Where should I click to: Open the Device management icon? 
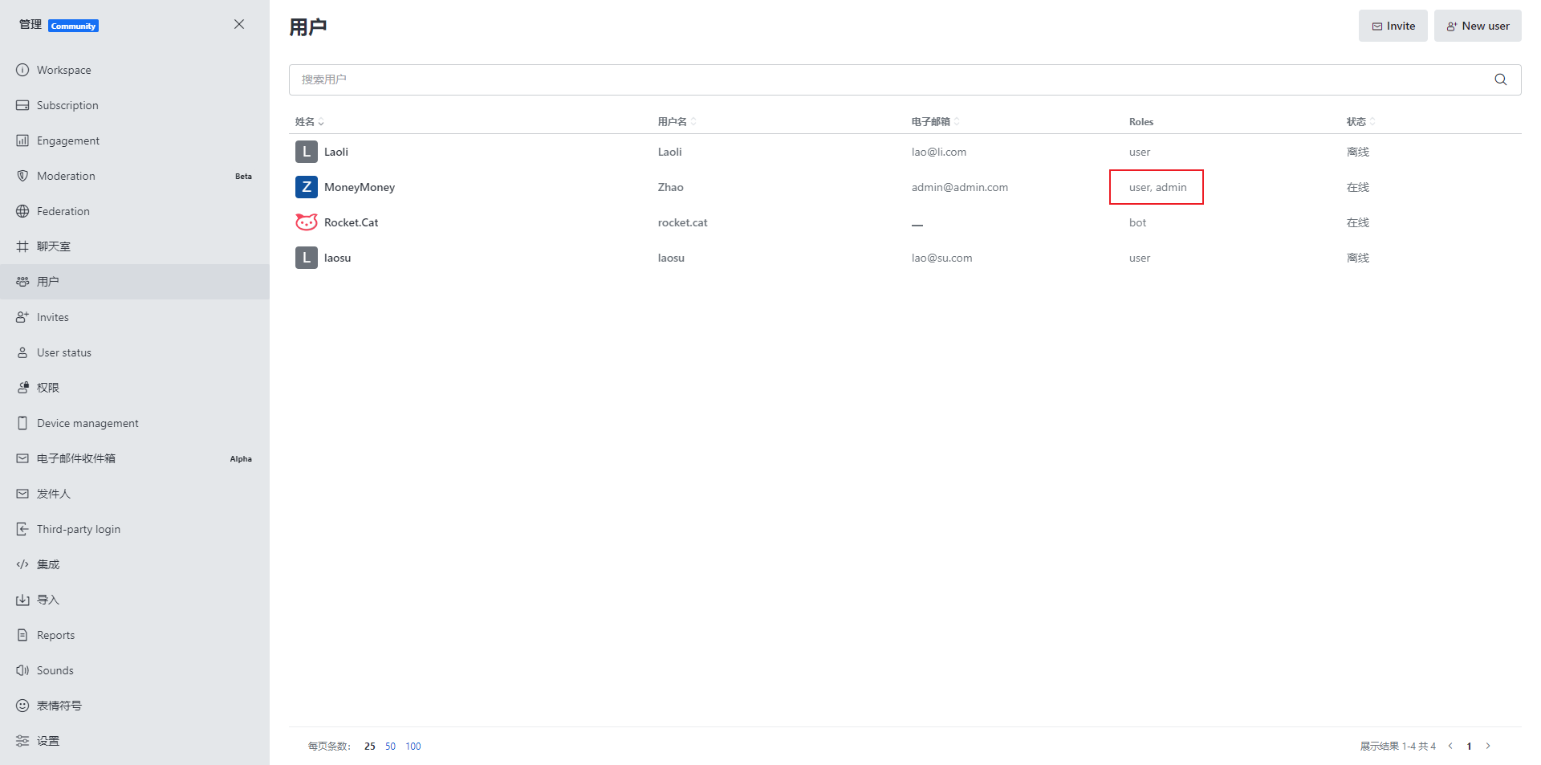pos(22,423)
